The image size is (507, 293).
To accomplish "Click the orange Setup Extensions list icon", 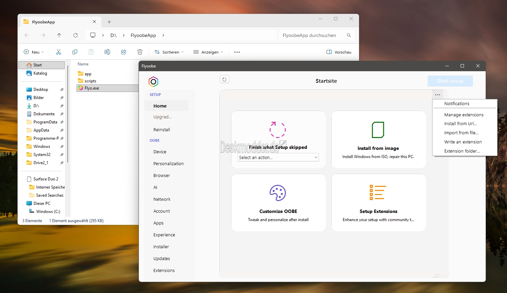I will (x=378, y=193).
